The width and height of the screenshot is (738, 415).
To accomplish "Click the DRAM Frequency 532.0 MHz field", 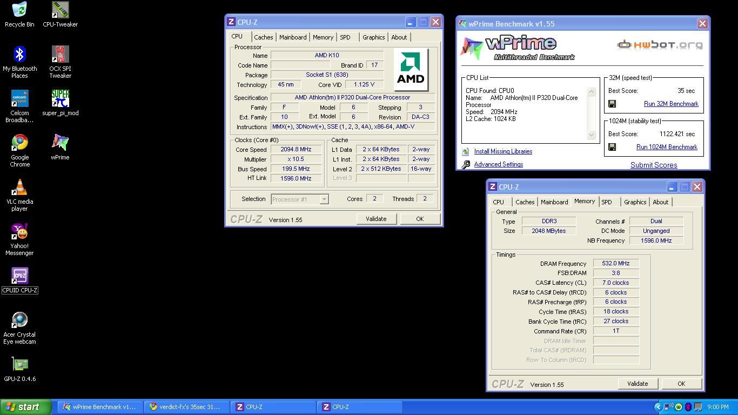I will tap(616, 264).
